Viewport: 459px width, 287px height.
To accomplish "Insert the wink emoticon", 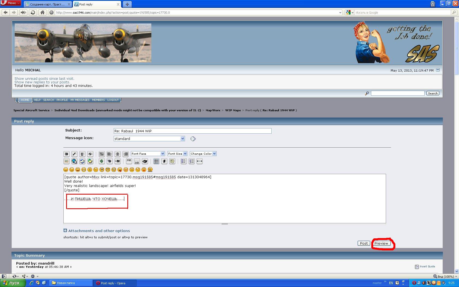I will tap(72, 170).
